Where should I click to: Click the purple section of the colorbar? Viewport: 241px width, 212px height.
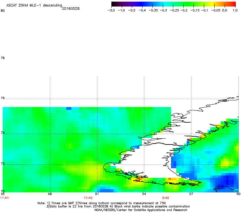[x=128, y=4]
